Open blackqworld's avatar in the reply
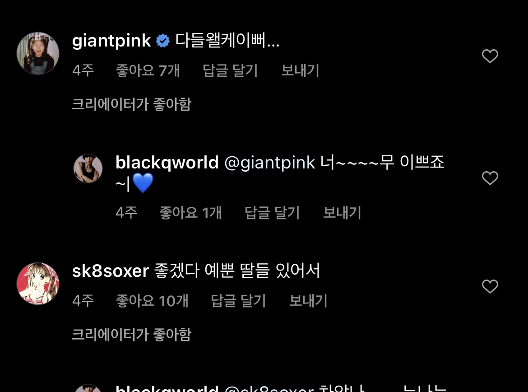Viewport: 528px width, 392px height. tap(88, 168)
